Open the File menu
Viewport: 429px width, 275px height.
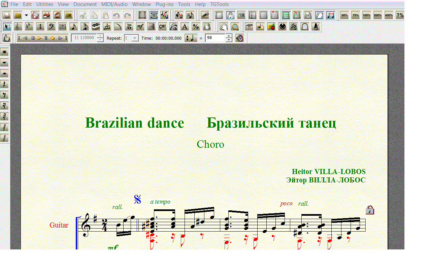pos(14,4)
